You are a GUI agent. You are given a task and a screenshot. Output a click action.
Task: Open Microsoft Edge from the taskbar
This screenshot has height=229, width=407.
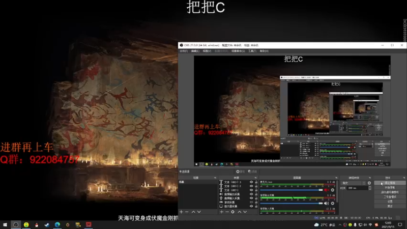pyautogui.click(x=57, y=224)
